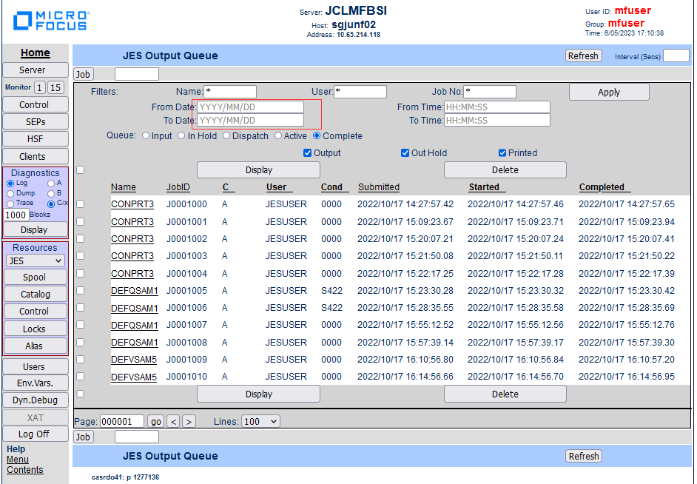Open the Resources JES dropdown
697x484 pixels.
tap(36, 261)
